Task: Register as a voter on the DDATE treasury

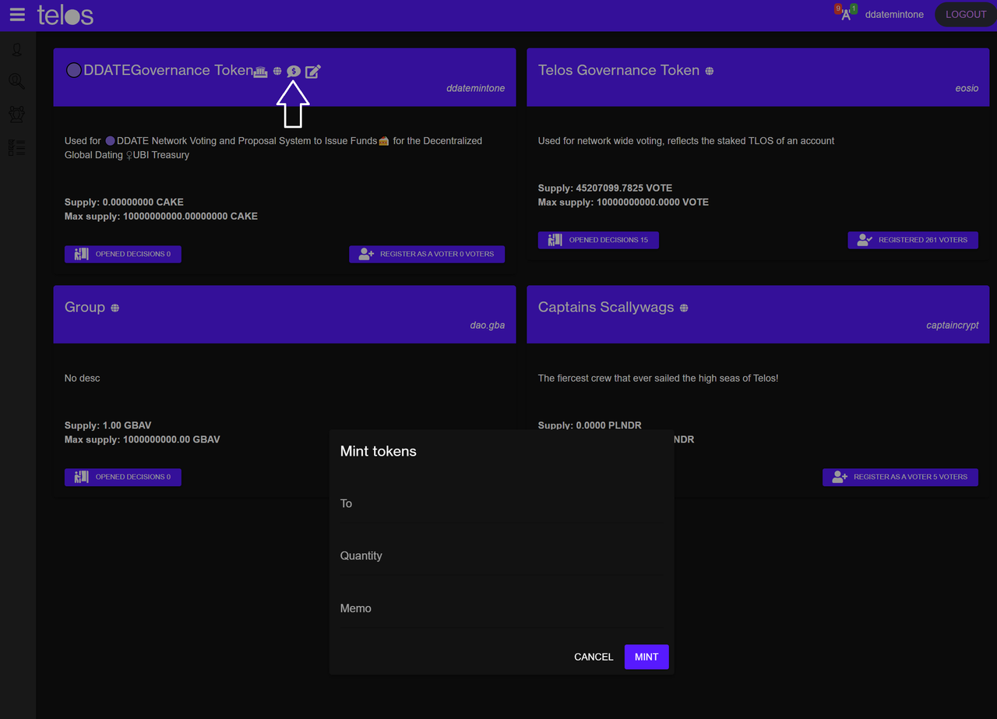Action: point(427,254)
